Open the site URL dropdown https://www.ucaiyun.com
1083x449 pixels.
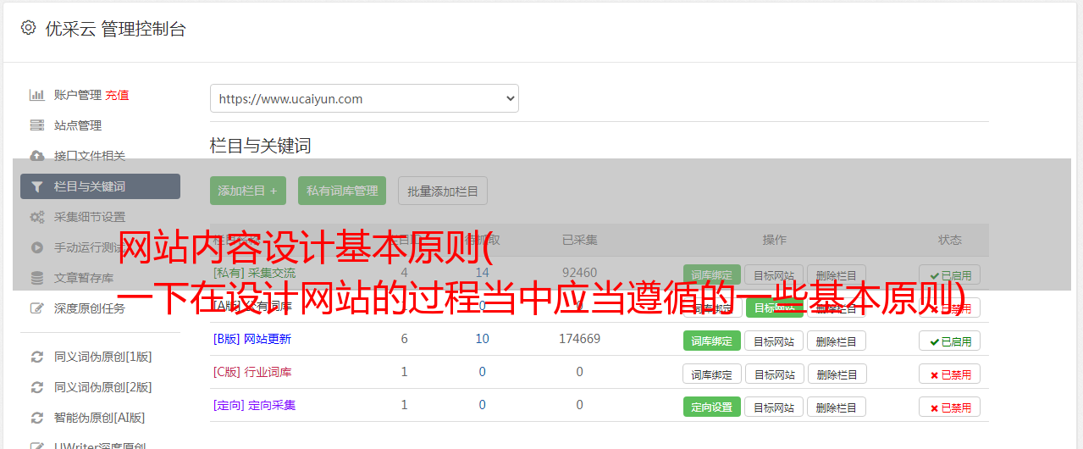click(364, 98)
